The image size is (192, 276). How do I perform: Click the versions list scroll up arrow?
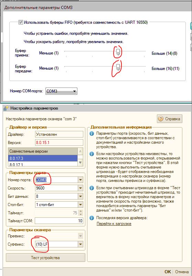tap(81, 151)
